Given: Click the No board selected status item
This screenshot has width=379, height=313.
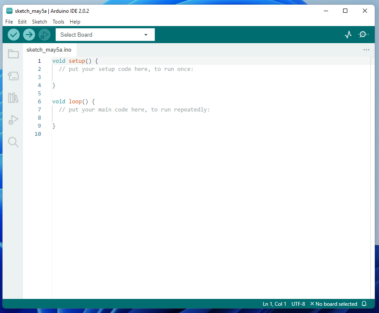Looking at the screenshot, I should coord(335,304).
